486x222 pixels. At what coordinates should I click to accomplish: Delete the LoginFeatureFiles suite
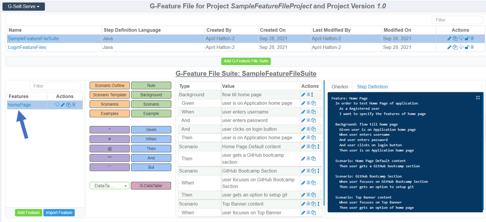tap(472, 47)
